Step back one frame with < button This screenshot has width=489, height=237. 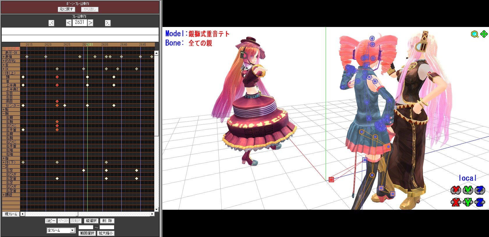click(69, 23)
